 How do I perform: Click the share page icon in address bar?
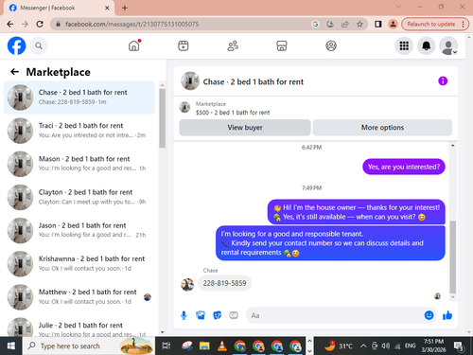pos(344,24)
